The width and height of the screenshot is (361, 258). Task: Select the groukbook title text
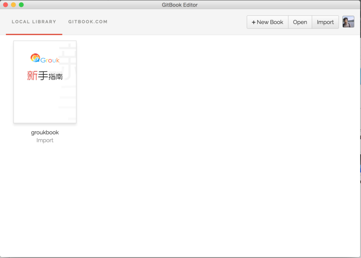tap(45, 133)
